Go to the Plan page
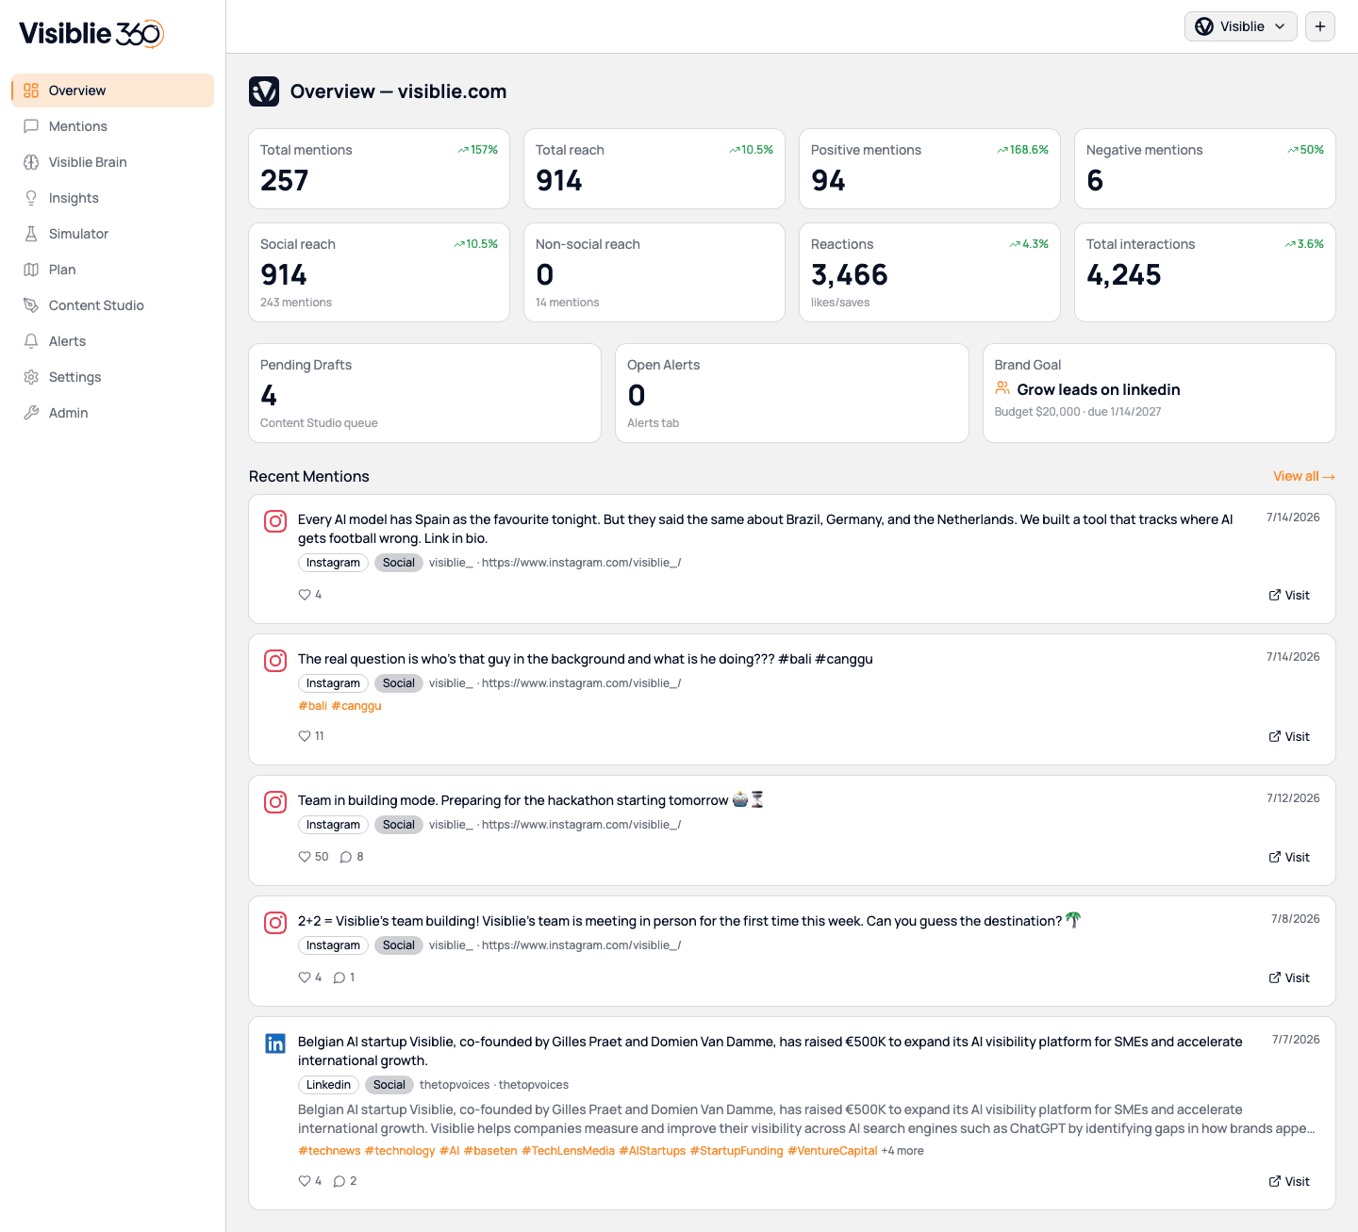The image size is (1358, 1232). (x=113, y=270)
